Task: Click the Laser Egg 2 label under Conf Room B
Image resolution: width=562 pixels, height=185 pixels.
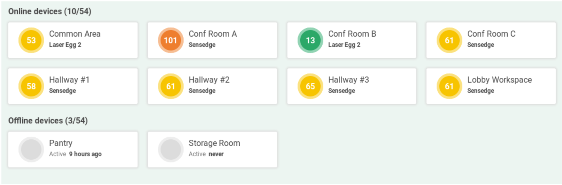Action: click(344, 45)
